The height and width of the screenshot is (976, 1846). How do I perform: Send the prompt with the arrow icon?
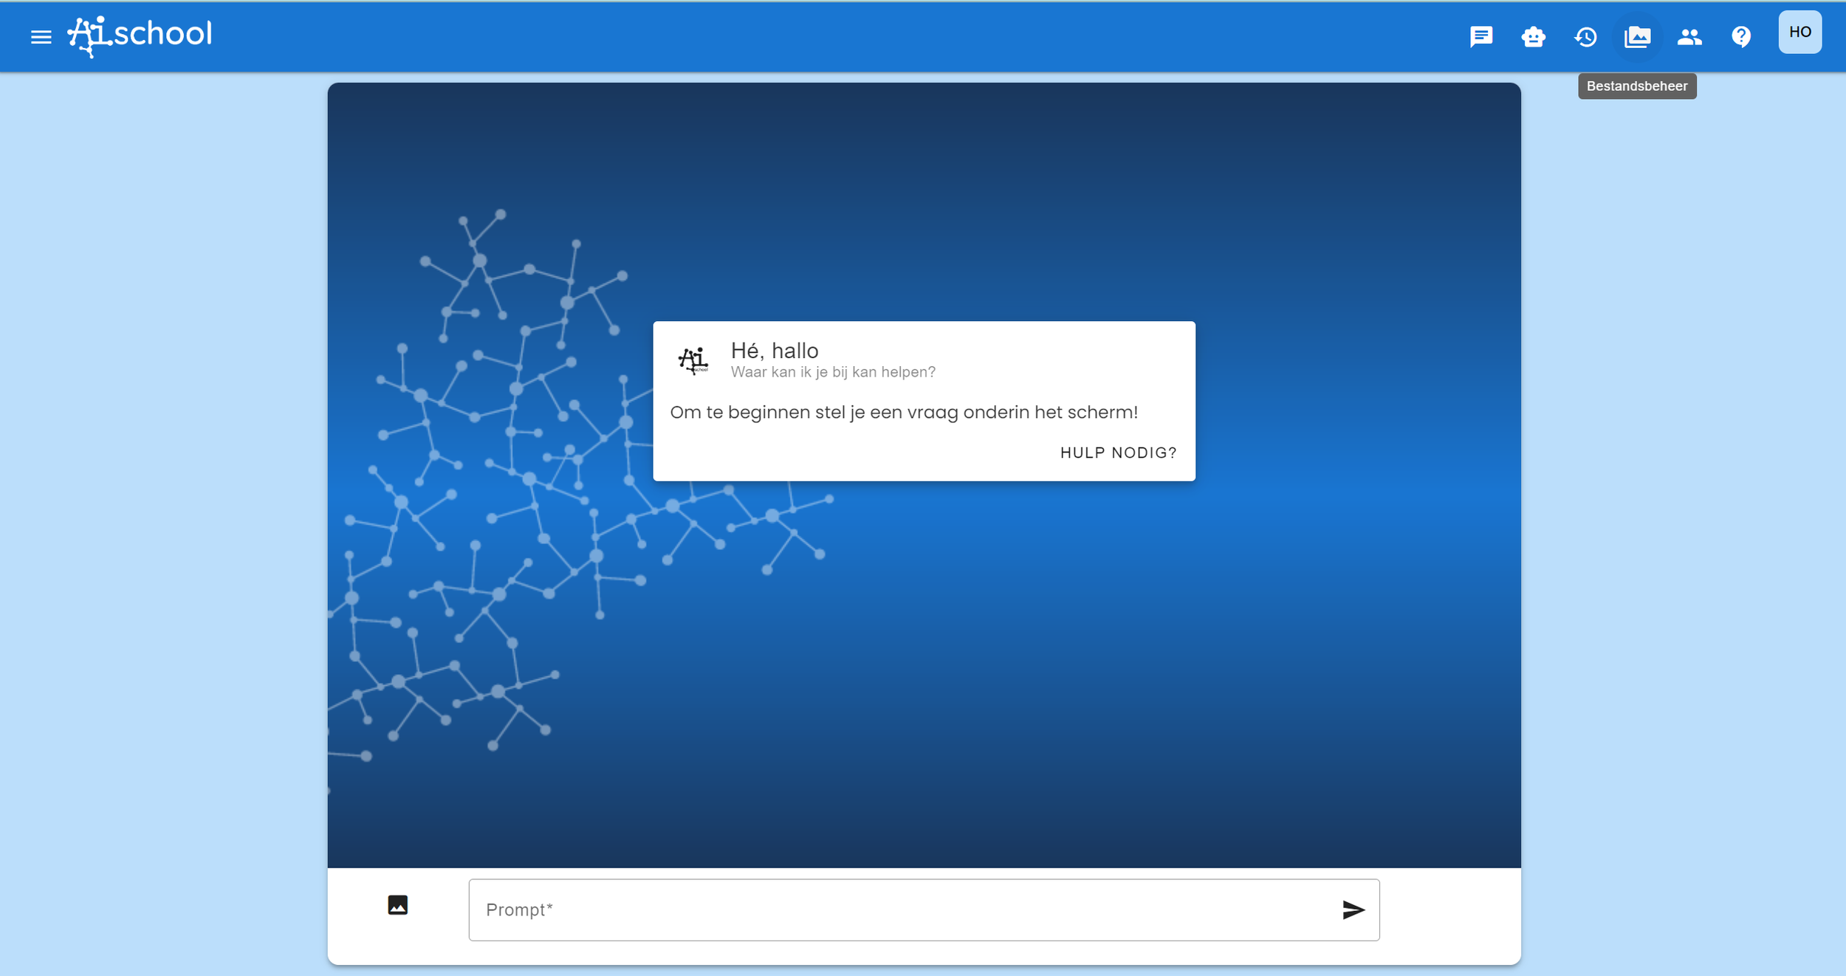pyautogui.click(x=1353, y=910)
